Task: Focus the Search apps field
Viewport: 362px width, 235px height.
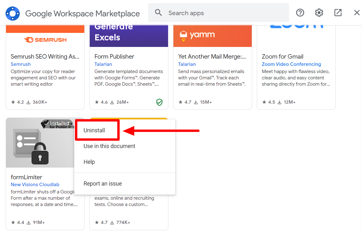Action: [218, 13]
